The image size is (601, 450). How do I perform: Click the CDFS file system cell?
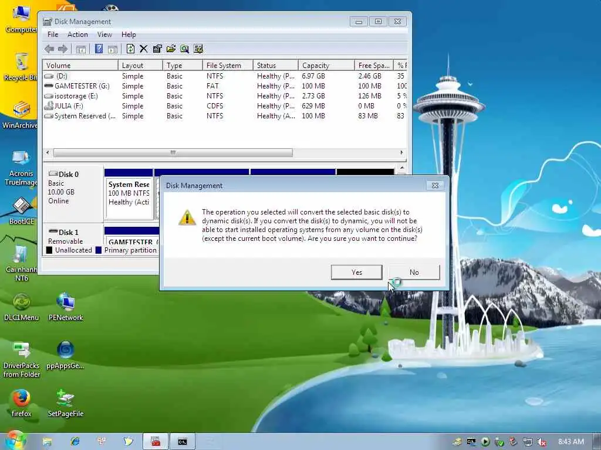pyautogui.click(x=215, y=106)
